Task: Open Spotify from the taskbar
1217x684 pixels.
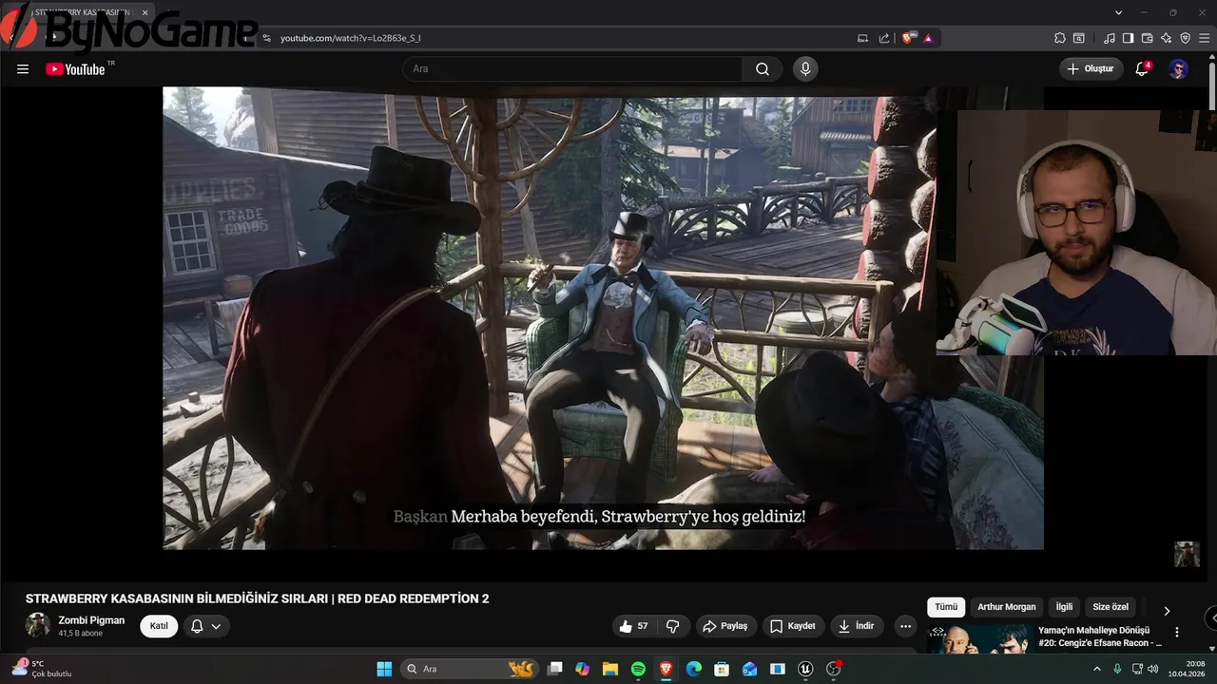Action: pyautogui.click(x=638, y=669)
